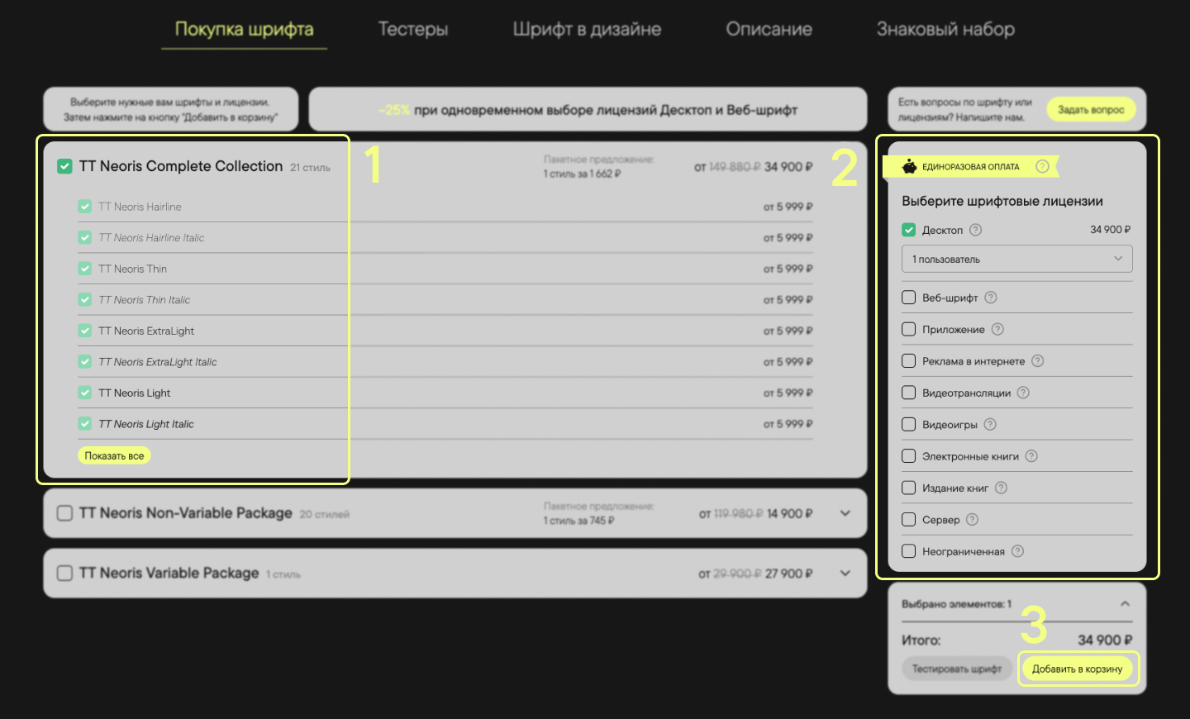This screenshot has height=719, width=1190.
Task: Expand the Non-Variable Package chevron
Action: pyautogui.click(x=845, y=513)
